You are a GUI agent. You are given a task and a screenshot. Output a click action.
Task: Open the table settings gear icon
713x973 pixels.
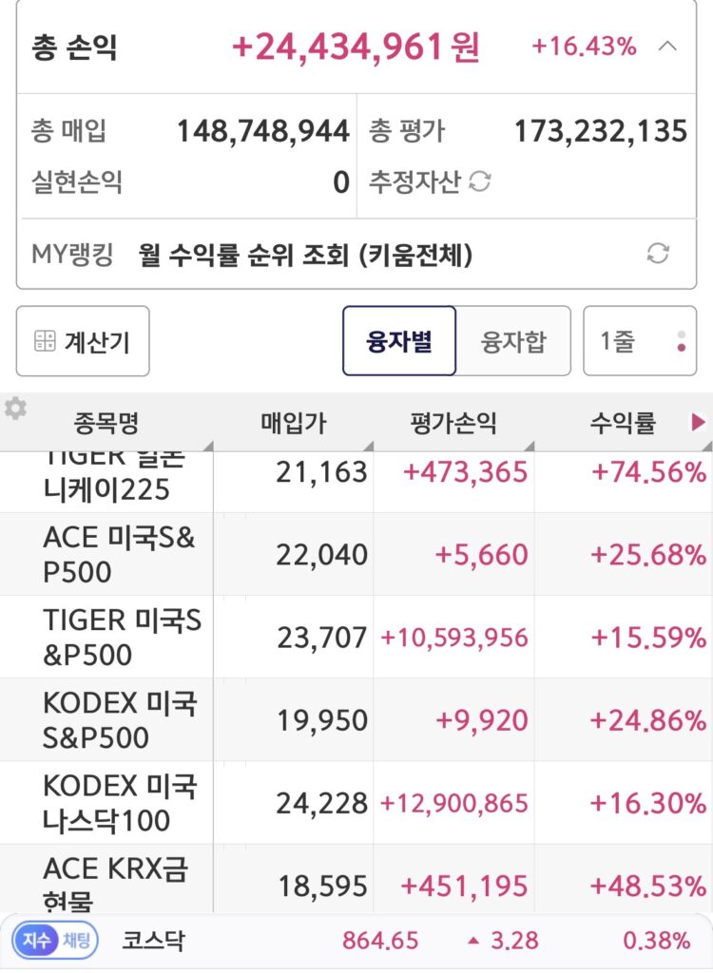(x=15, y=409)
